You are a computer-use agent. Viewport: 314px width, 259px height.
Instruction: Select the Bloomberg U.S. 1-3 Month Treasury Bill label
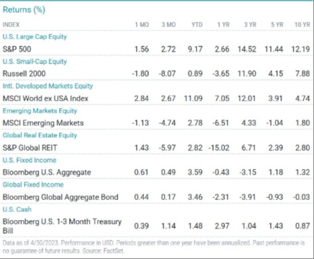62,226
